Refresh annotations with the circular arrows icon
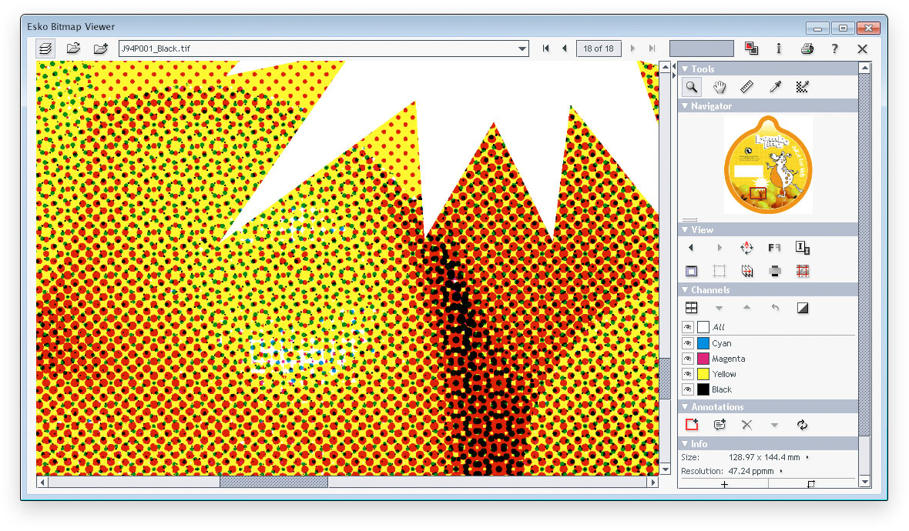 tap(802, 425)
